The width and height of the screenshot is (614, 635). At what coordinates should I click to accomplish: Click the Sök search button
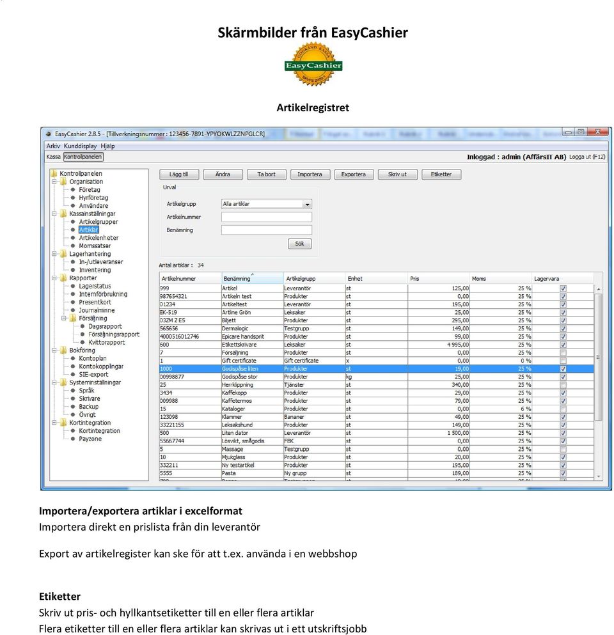[299, 244]
